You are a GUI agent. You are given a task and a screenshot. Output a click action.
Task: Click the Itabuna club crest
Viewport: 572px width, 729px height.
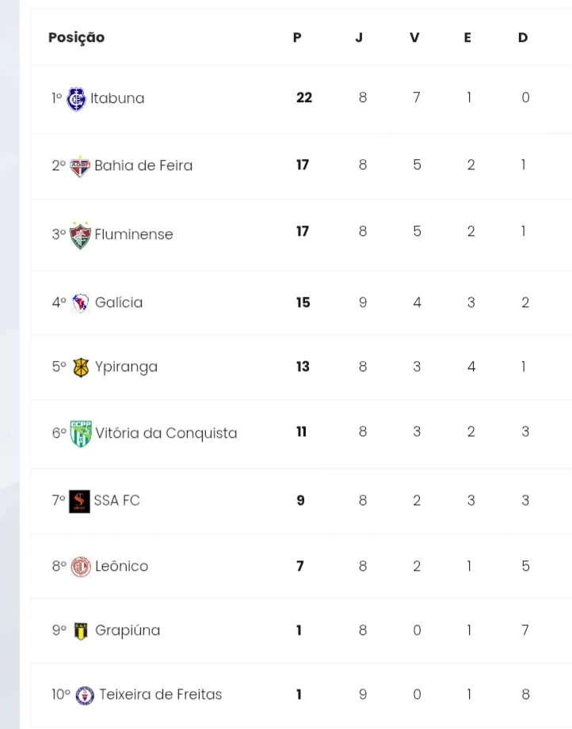[77, 99]
